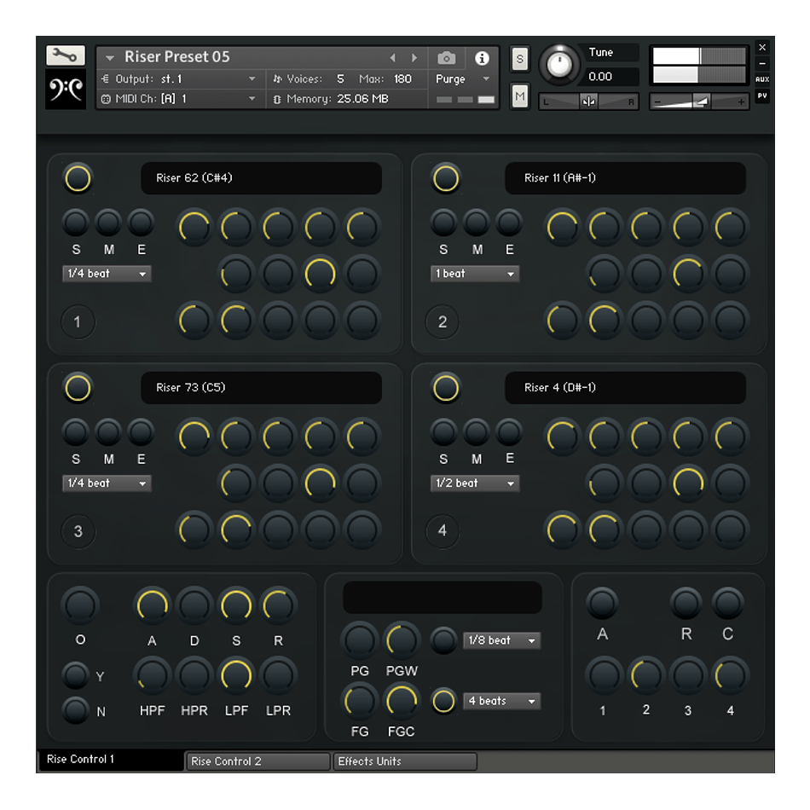Open slot 4 '1/2 beat' dropdown
The height and width of the screenshot is (810, 810).
click(x=475, y=483)
